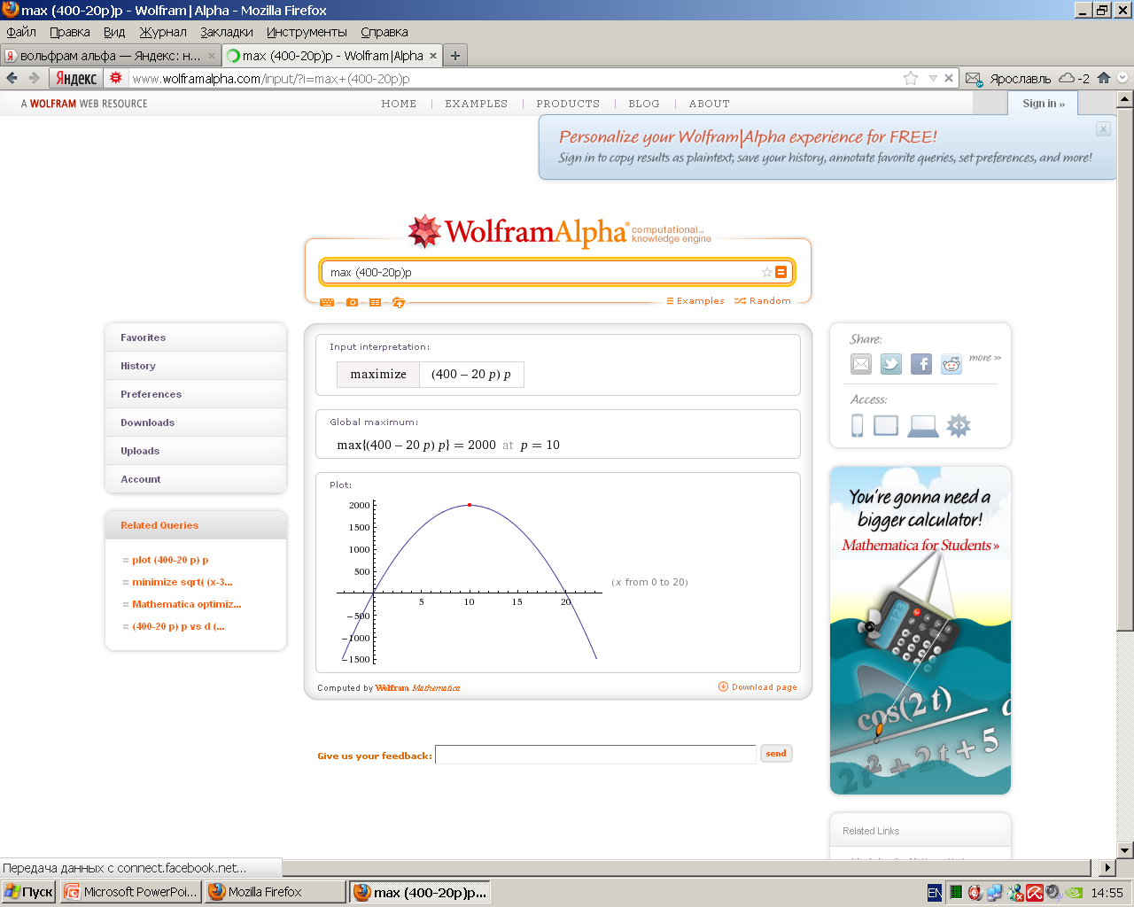Open Preferences in the sidebar
This screenshot has width=1134, height=907.
click(196, 394)
